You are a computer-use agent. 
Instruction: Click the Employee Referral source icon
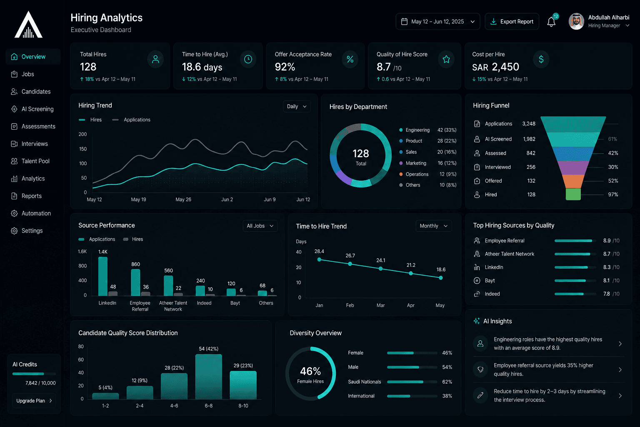click(x=477, y=241)
